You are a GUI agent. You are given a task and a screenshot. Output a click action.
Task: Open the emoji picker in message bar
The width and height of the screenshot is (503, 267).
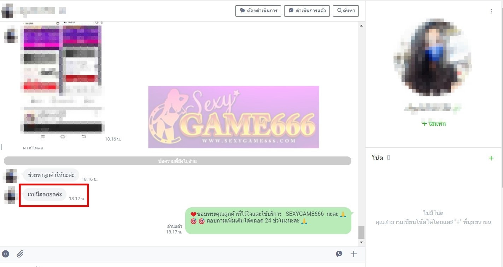6,254
